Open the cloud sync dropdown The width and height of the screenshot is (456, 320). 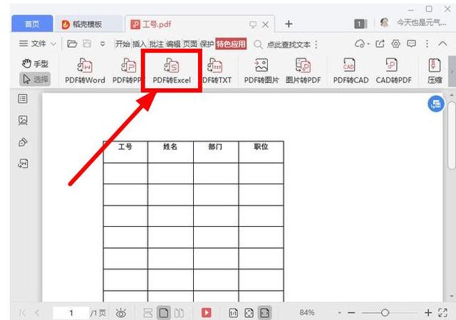click(362, 44)
